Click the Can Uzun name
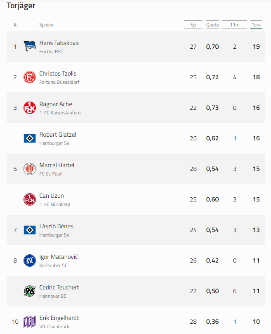271x334 pixels. 52,196
